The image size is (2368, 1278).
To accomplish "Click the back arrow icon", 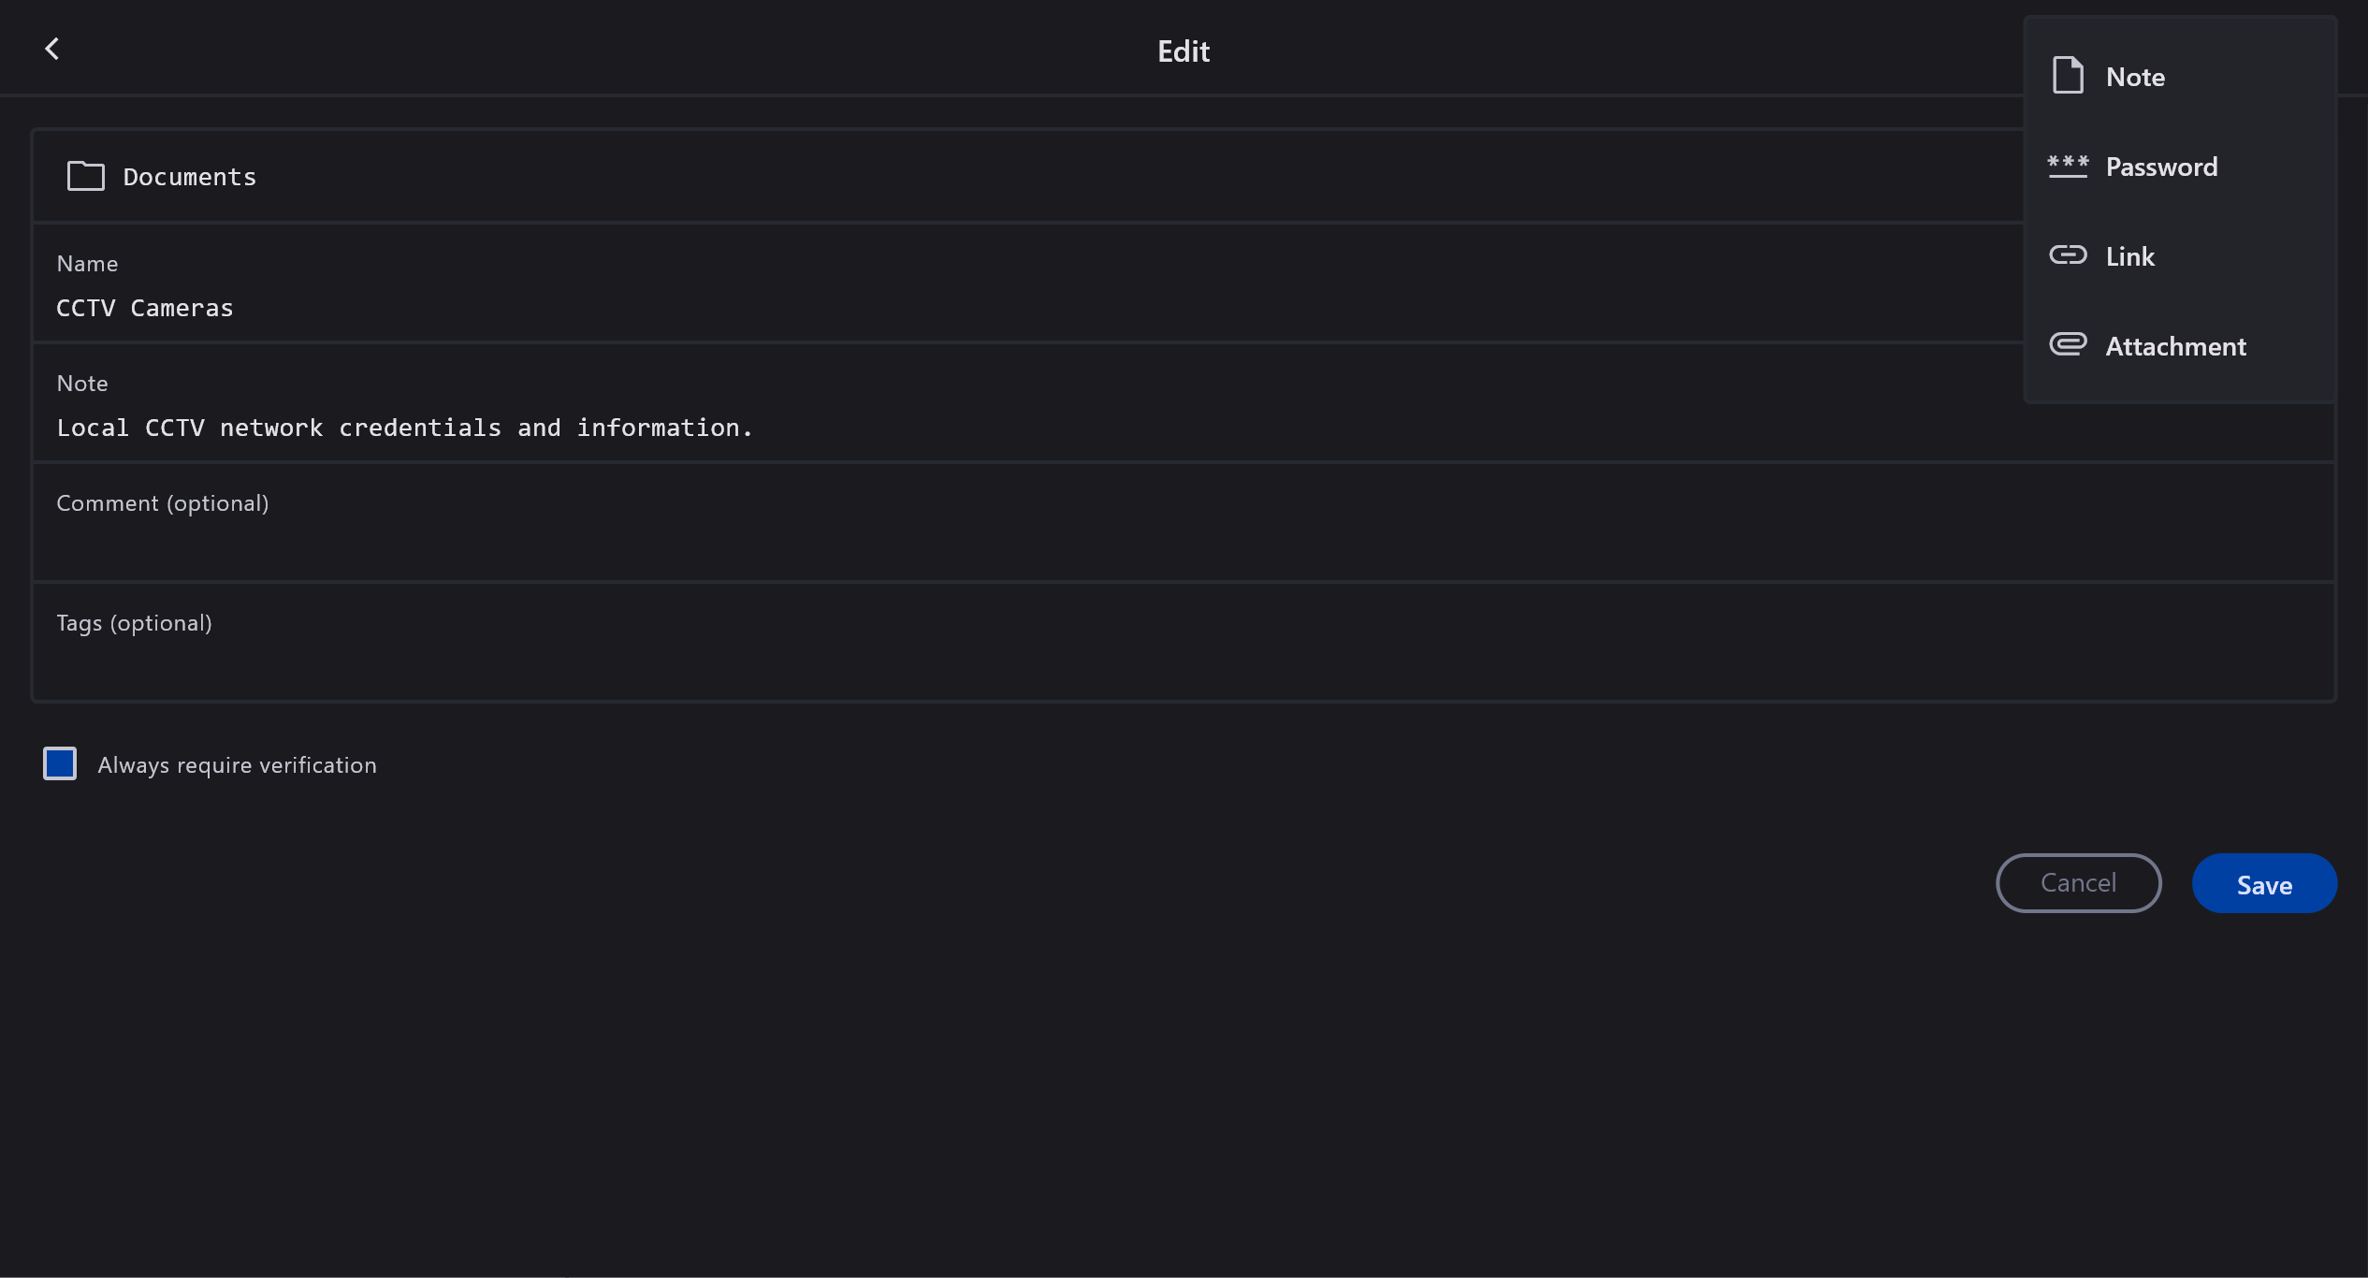I will point(52,50).
